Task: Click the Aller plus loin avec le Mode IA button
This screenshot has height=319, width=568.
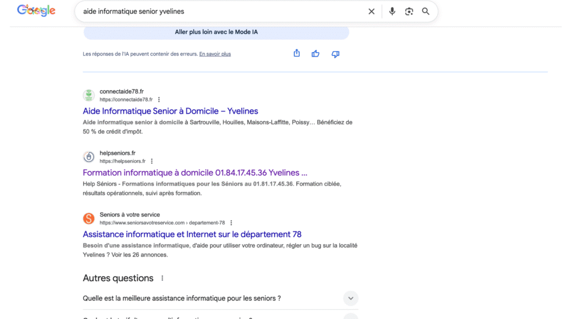Action: [x=216, y=32]
